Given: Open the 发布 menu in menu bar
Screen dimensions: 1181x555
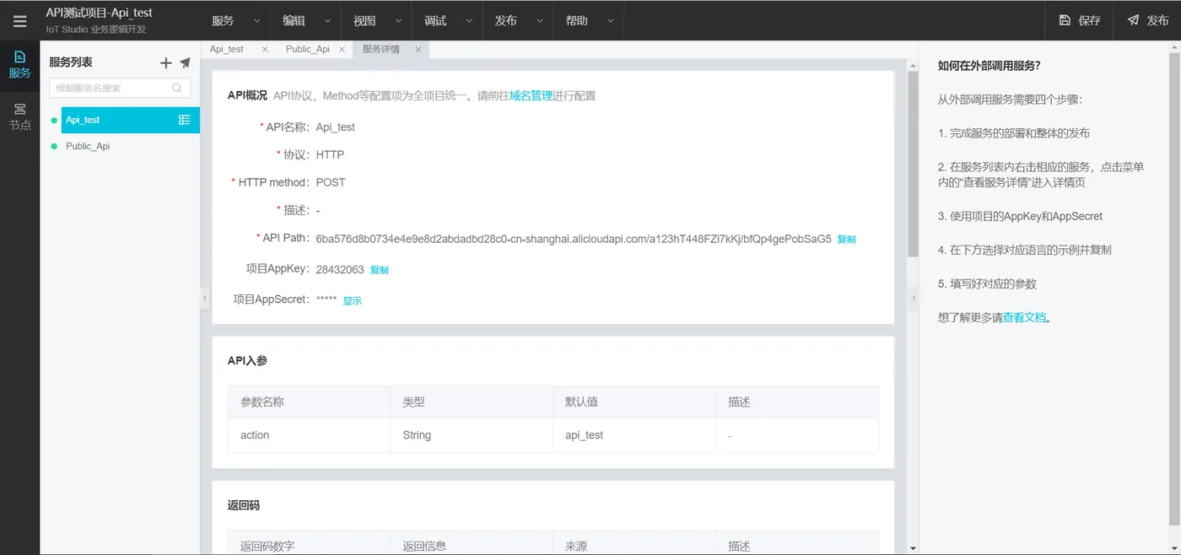Looking at the screenshot, I should tap(506, 20).
